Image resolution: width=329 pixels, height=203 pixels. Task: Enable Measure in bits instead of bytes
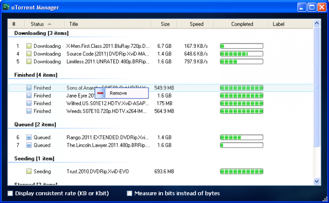129,193
